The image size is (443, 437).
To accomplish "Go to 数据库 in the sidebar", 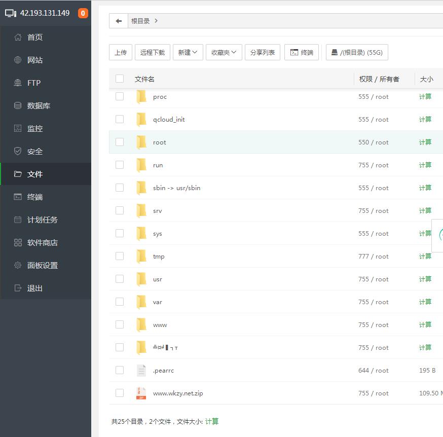I will pos(39,105).
